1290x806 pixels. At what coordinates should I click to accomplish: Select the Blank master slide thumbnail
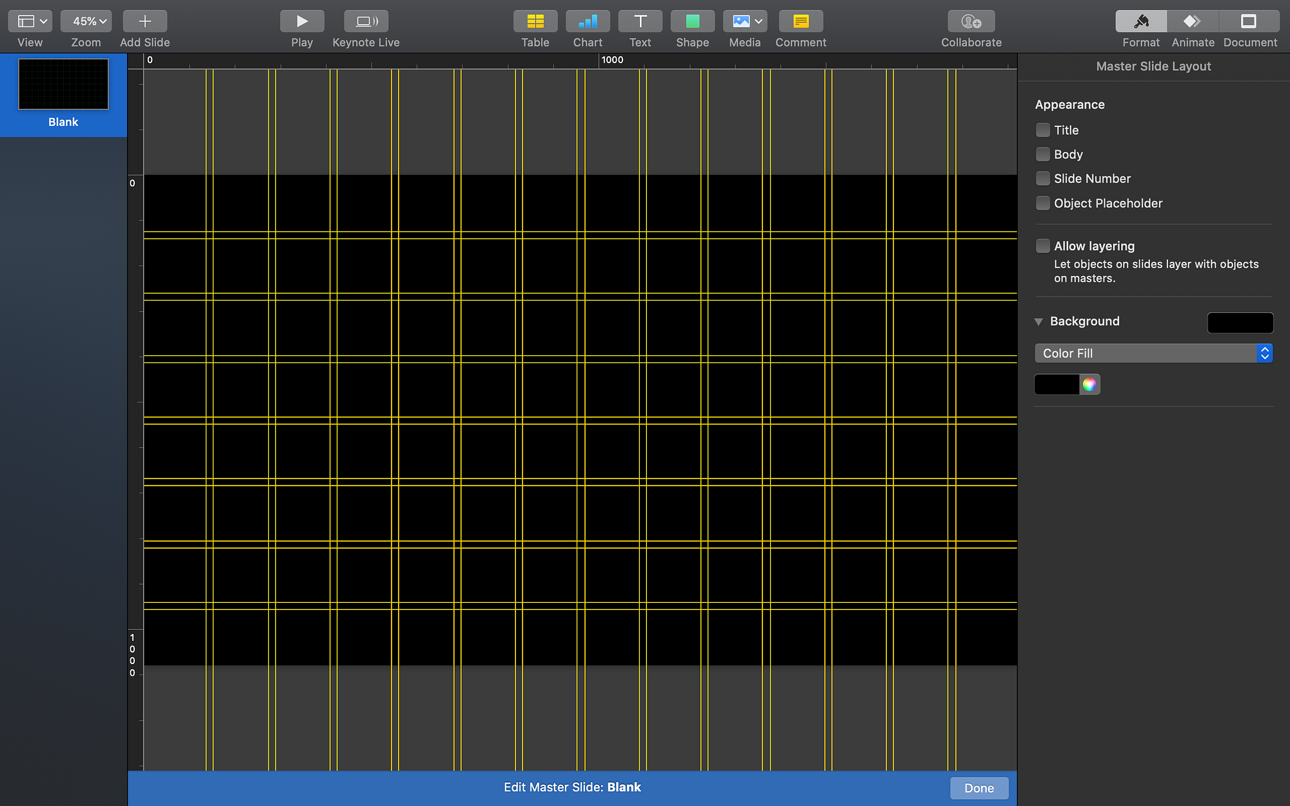pyautogui.click(x=63, y=84)
